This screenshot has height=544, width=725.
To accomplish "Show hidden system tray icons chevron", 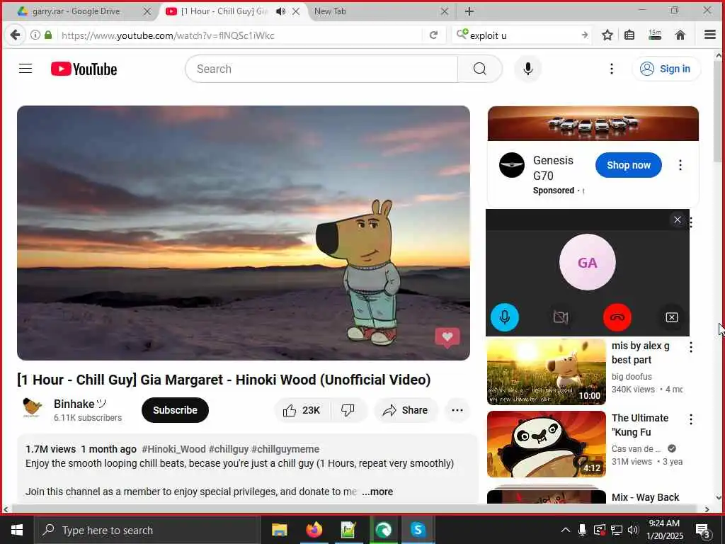I will click(566, 530).
